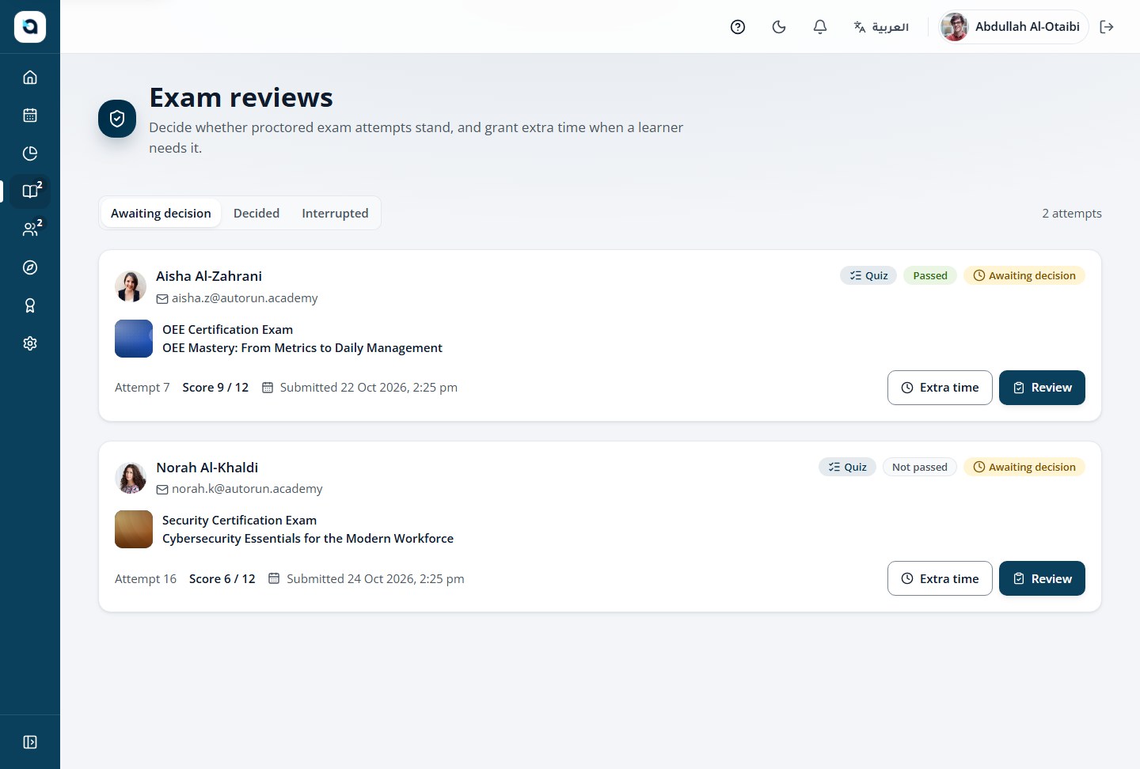Switch to the Interrupted tab
The image size is (1140, 769).
coord(335,214)
